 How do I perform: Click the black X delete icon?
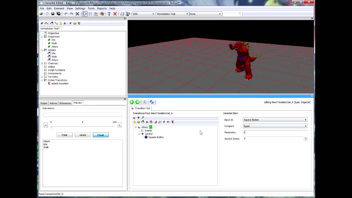[x=77, y=14]
